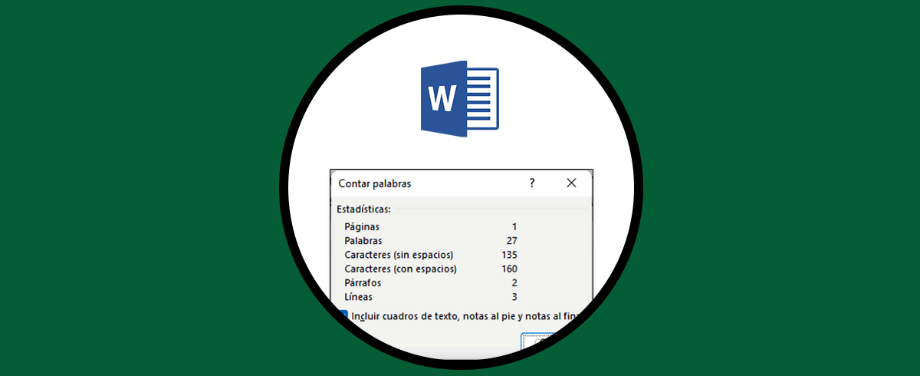The image size is (920, 376).
Task: Click the Caracteres (con espacios) label
Action: click(x=400, y=269)
